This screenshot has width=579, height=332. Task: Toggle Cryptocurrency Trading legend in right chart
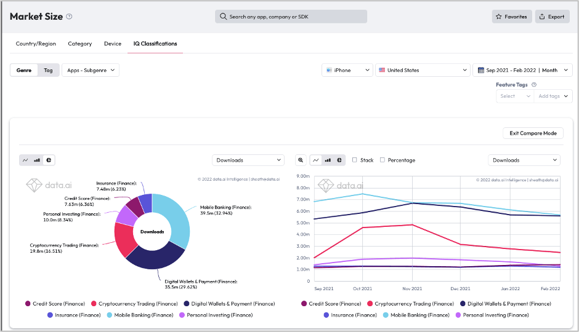pyautogui.click(x=411, y=304)
